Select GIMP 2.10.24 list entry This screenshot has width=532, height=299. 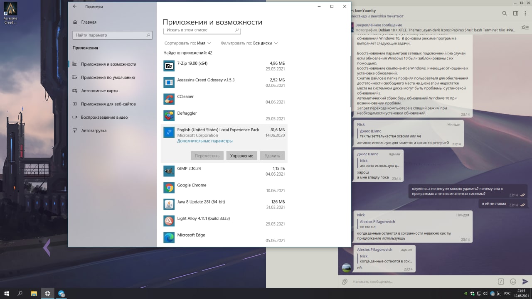[x=224, y=172]
